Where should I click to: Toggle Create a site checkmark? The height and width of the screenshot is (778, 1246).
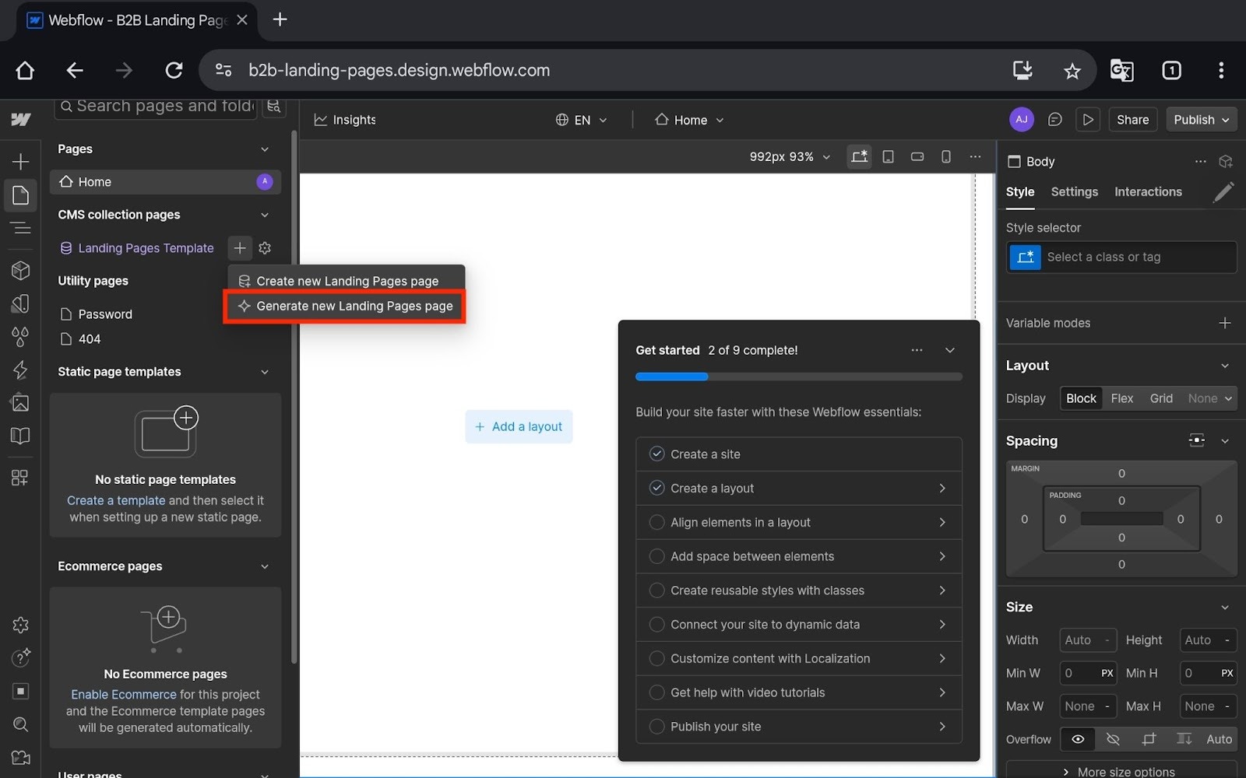coord(657,454)
